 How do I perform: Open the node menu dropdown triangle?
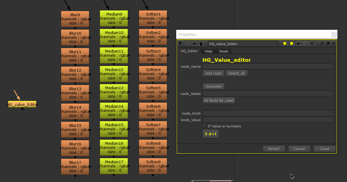180,43
